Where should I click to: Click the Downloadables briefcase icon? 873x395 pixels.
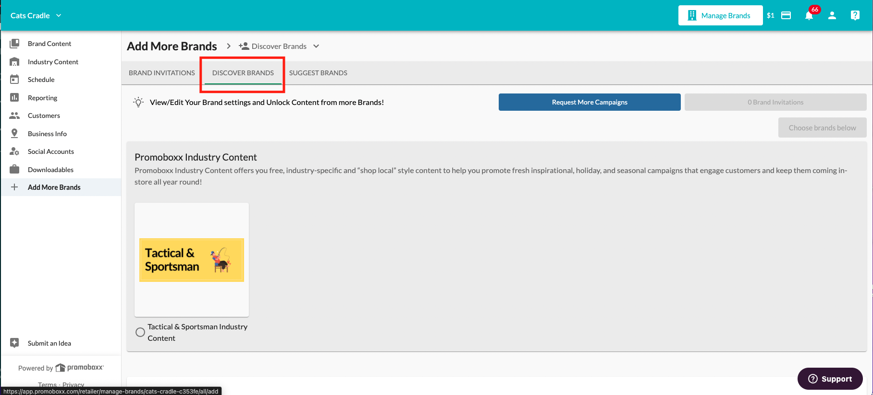14,169
